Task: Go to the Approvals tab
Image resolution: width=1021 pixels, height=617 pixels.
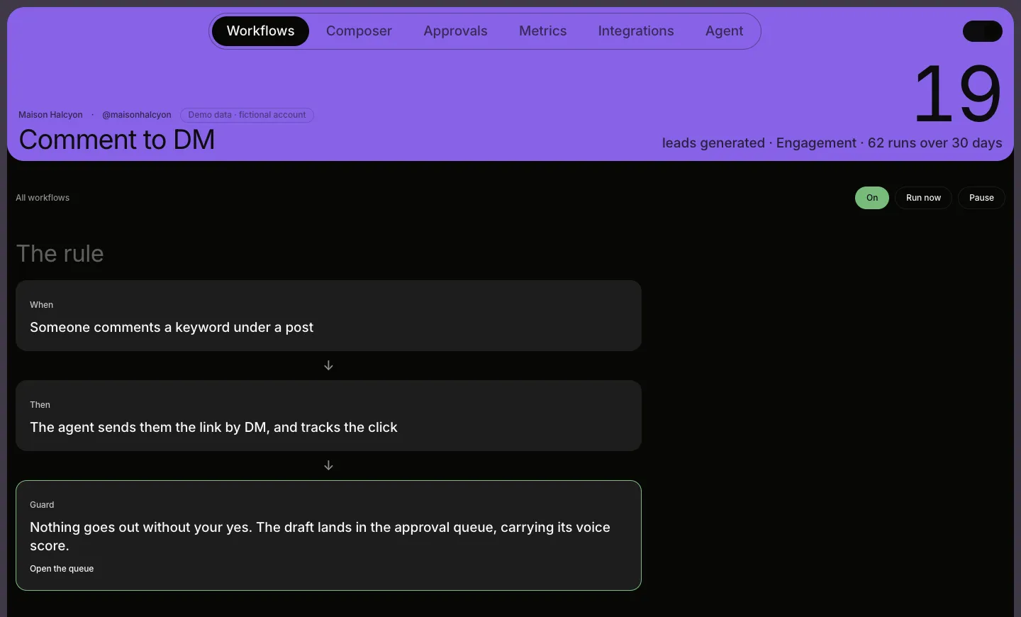Action: (x=455, y=31)
